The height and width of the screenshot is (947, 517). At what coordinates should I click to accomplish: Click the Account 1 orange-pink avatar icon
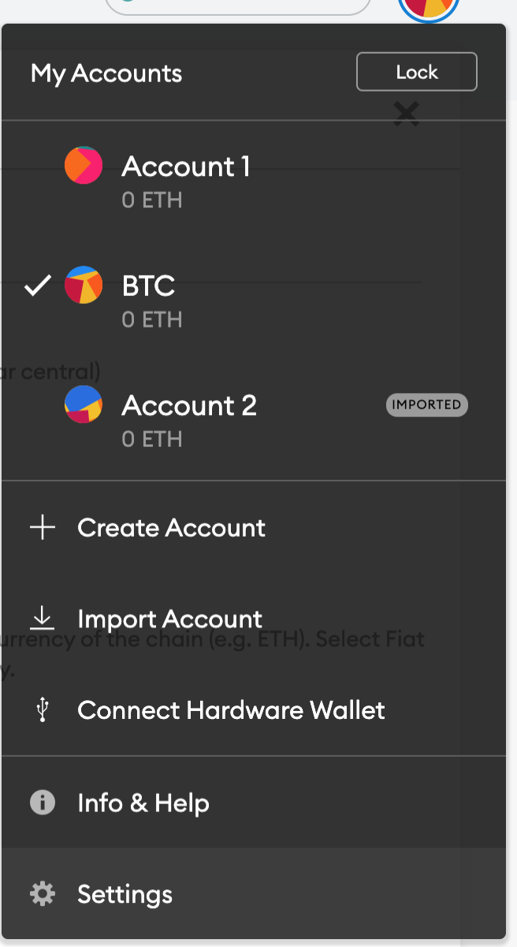point(84,166)
